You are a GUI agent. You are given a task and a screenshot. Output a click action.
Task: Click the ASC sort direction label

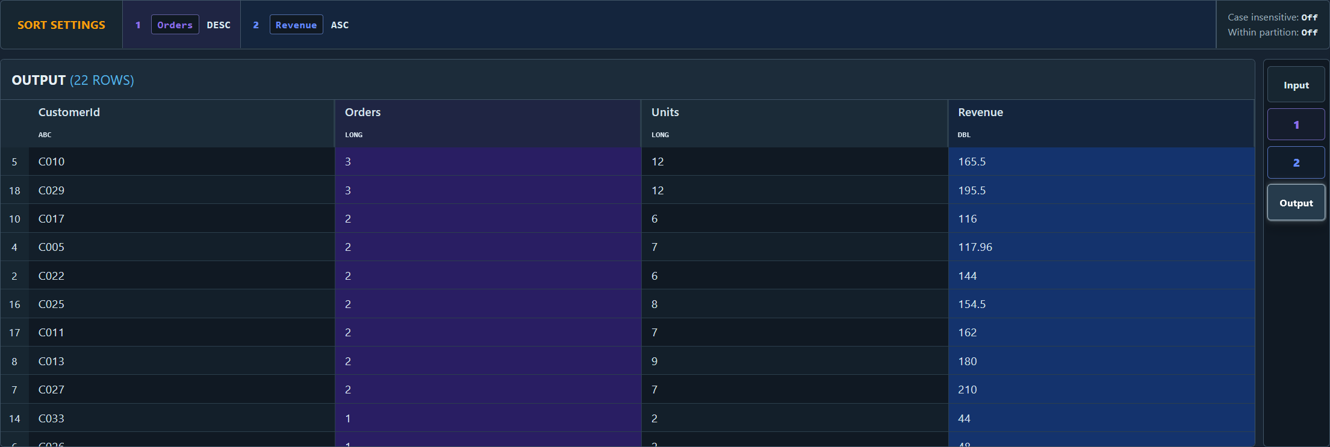pyautogui.click(x=340, y=25)
